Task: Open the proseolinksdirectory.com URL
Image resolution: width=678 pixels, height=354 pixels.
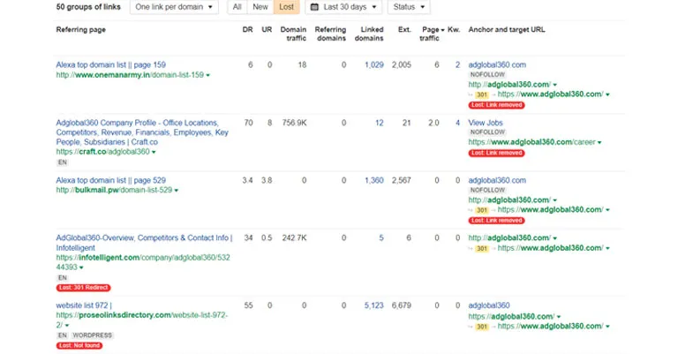Action: click(141, 320)
